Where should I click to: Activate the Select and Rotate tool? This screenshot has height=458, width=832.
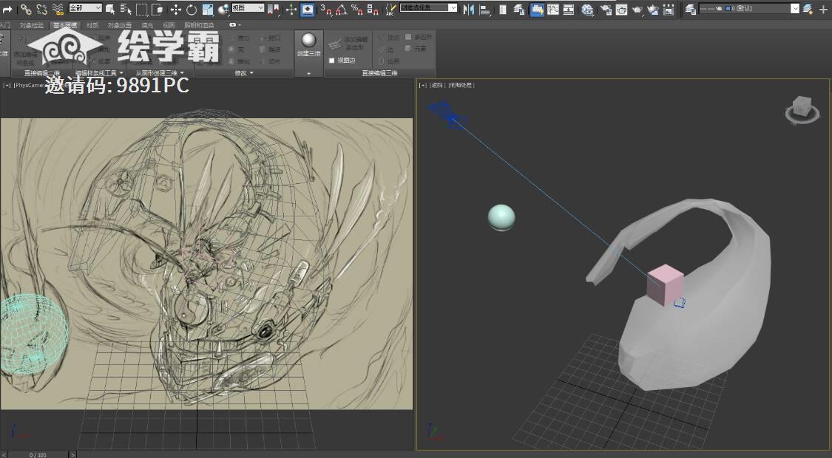(x=192, y=9)
